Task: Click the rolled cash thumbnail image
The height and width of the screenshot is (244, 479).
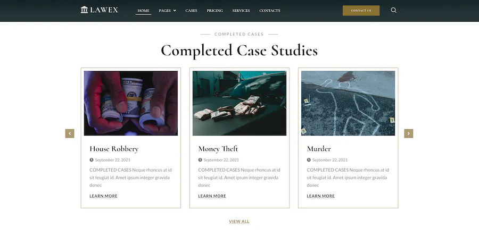Action: pos(131,103)
